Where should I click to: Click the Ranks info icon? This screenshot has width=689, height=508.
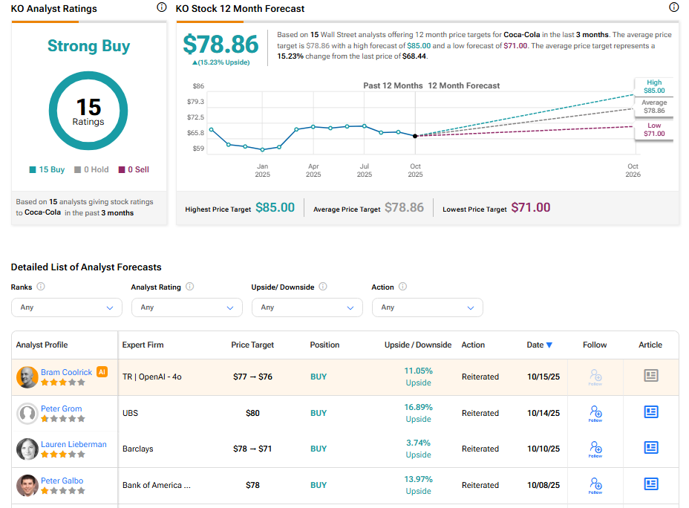pyautogui.click(x=41, y=287)
